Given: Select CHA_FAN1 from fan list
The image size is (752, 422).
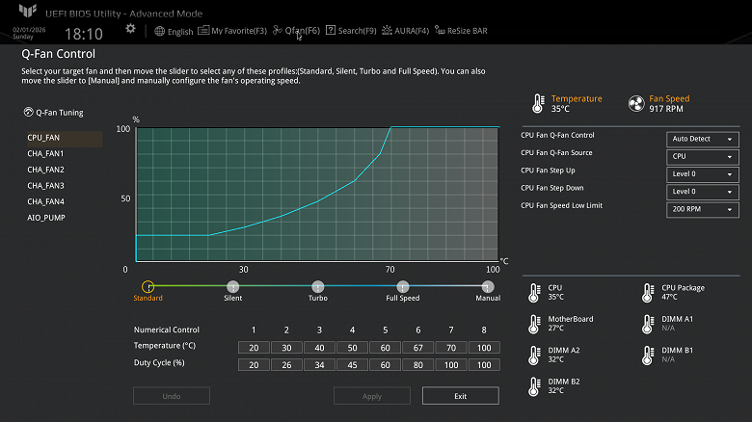Looking at the screenshot, I should coord(45,154).
